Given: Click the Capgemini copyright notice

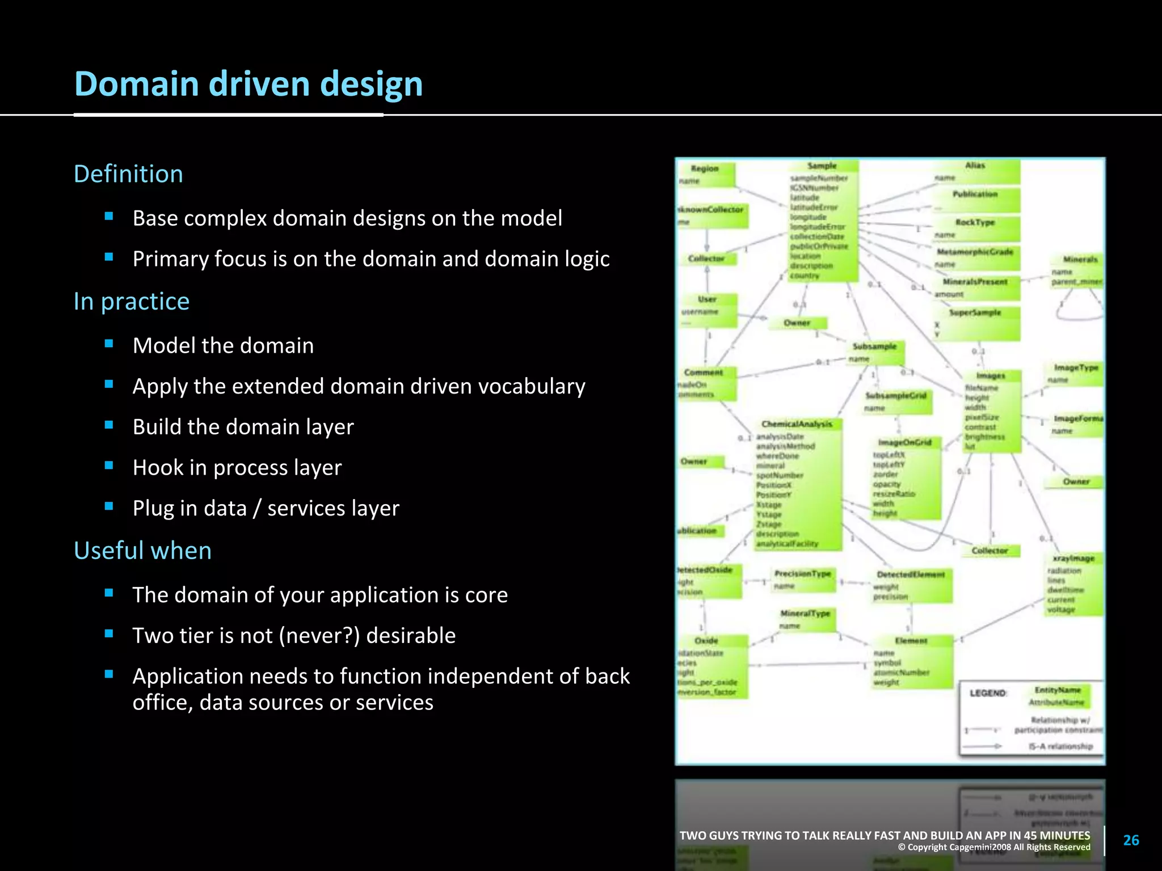Looking at the screenshot, I should (994, 847).
